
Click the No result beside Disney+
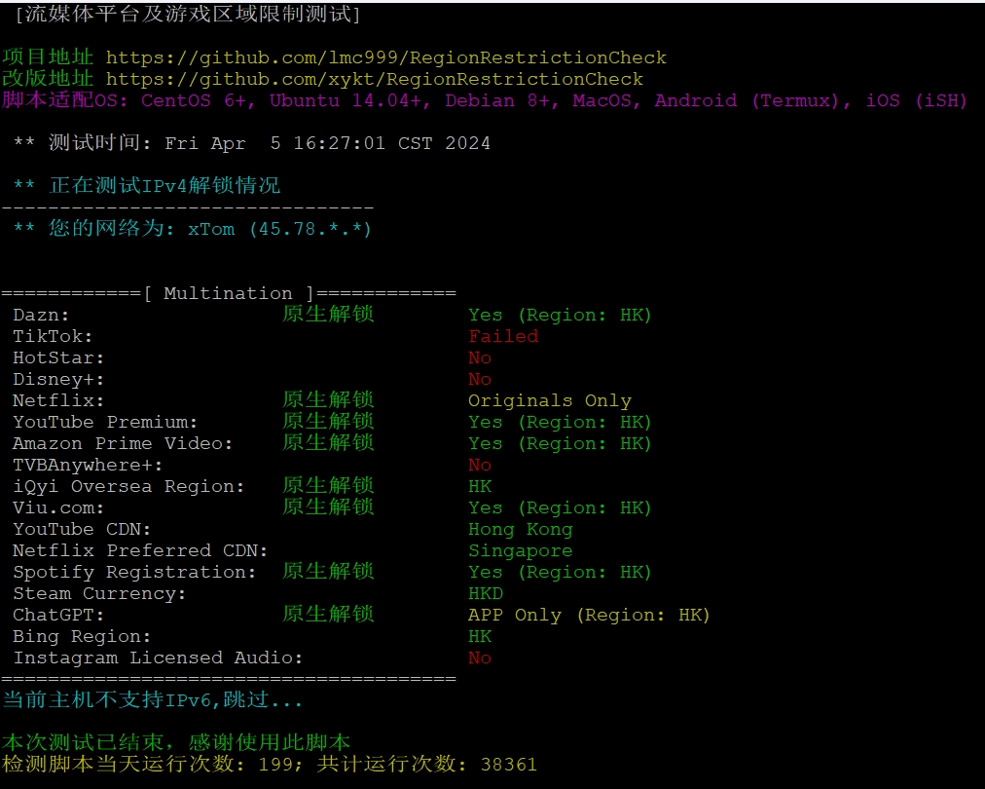point(480,379)
